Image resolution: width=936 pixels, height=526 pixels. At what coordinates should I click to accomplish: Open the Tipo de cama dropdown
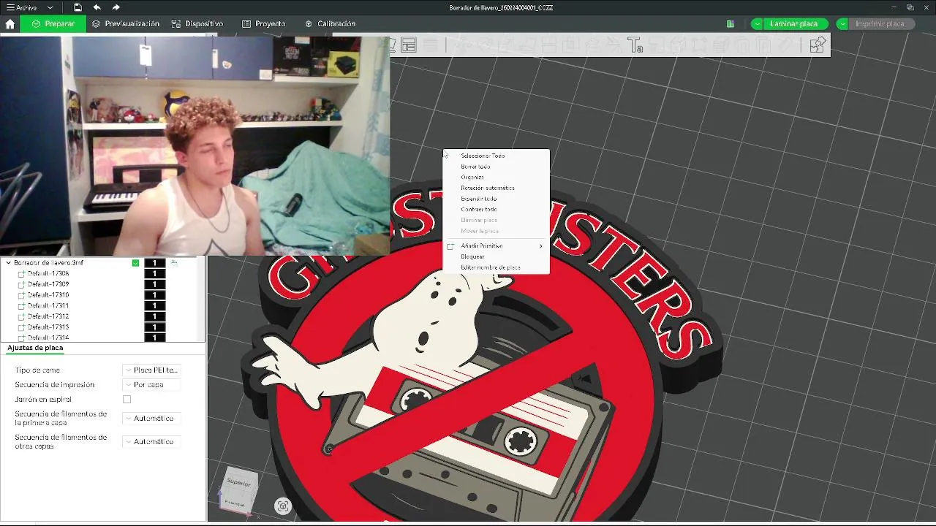tap(151, 370)
